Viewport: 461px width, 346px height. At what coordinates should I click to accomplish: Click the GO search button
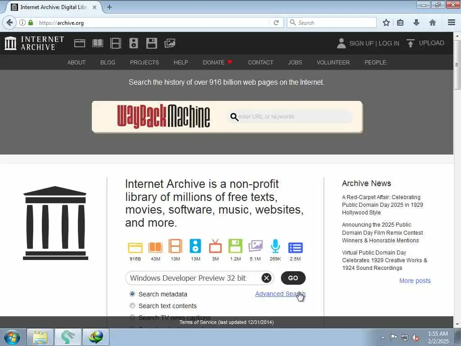293,278
